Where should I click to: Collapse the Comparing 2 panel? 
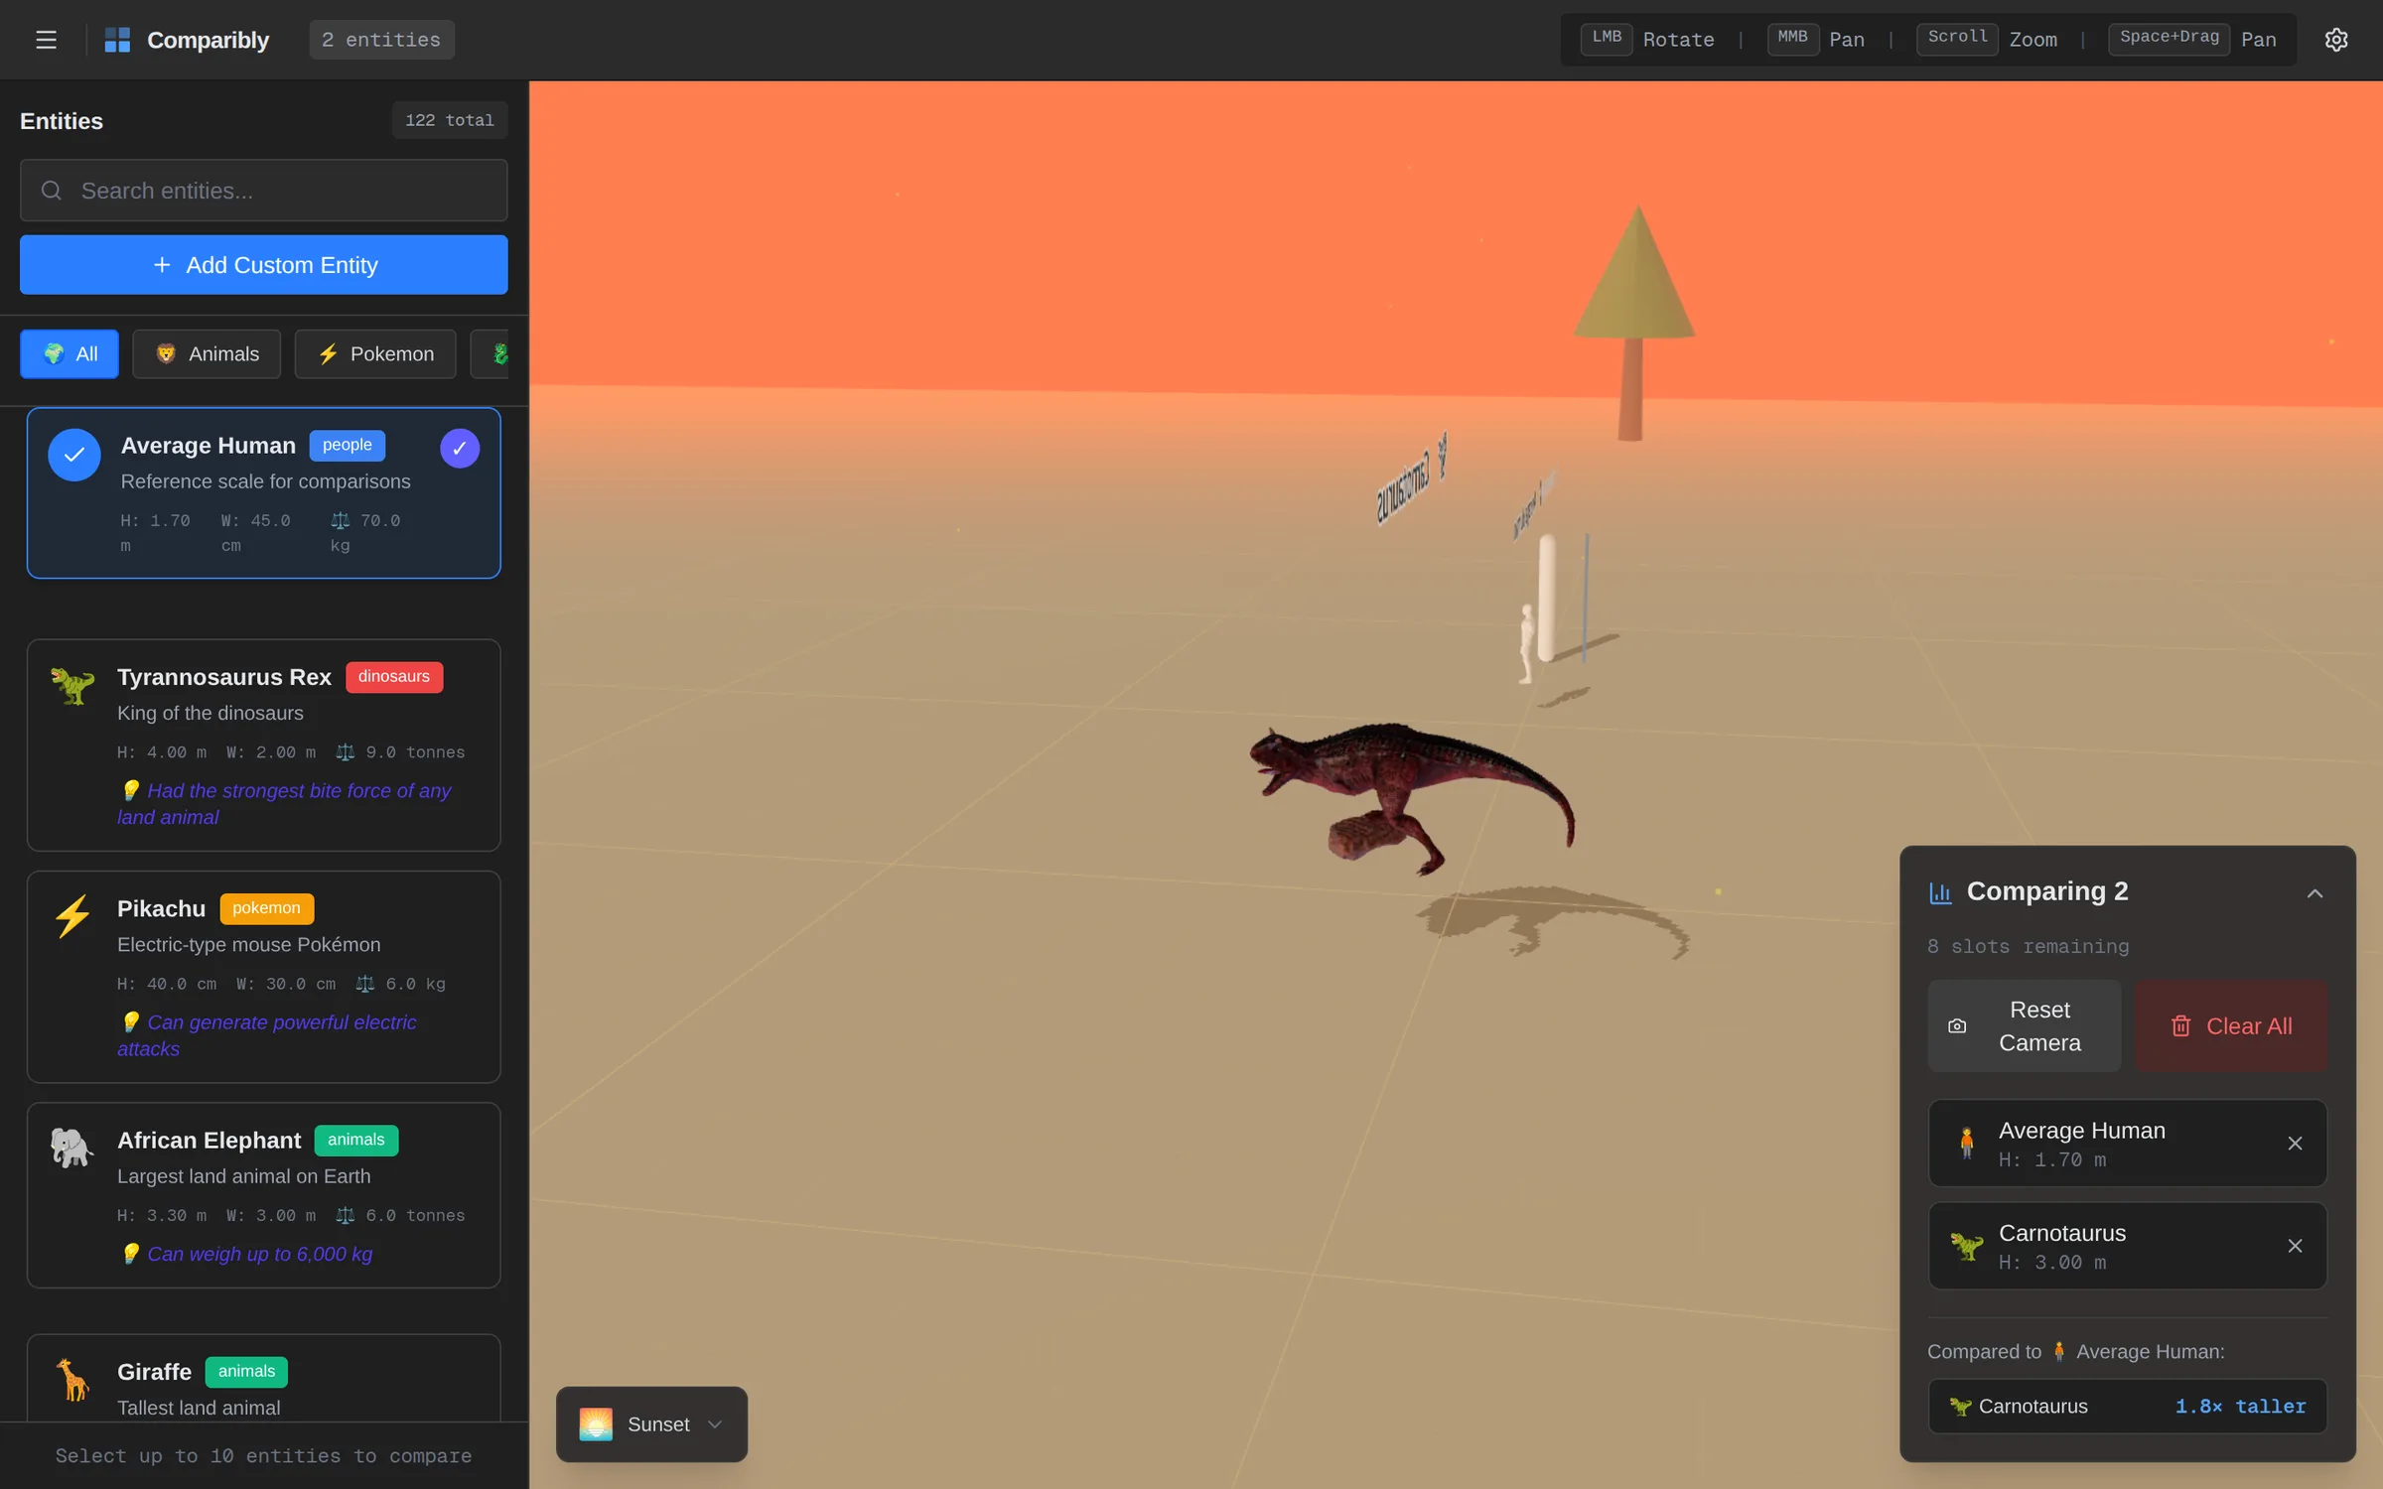click(x=2314, y=893)
